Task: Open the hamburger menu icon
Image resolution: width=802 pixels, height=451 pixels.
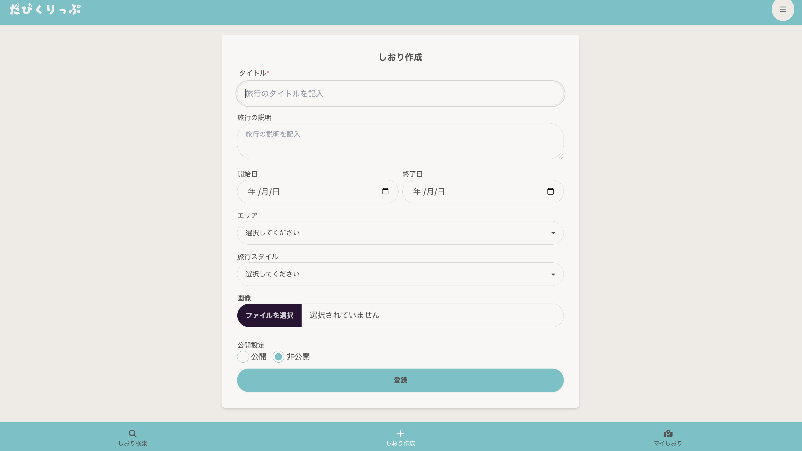Action: tap(782, 9)
